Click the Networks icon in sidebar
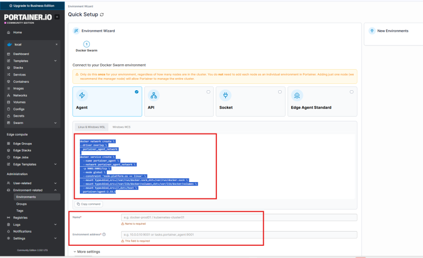This screenshot has height=258, width=423. tap(8, 95)
